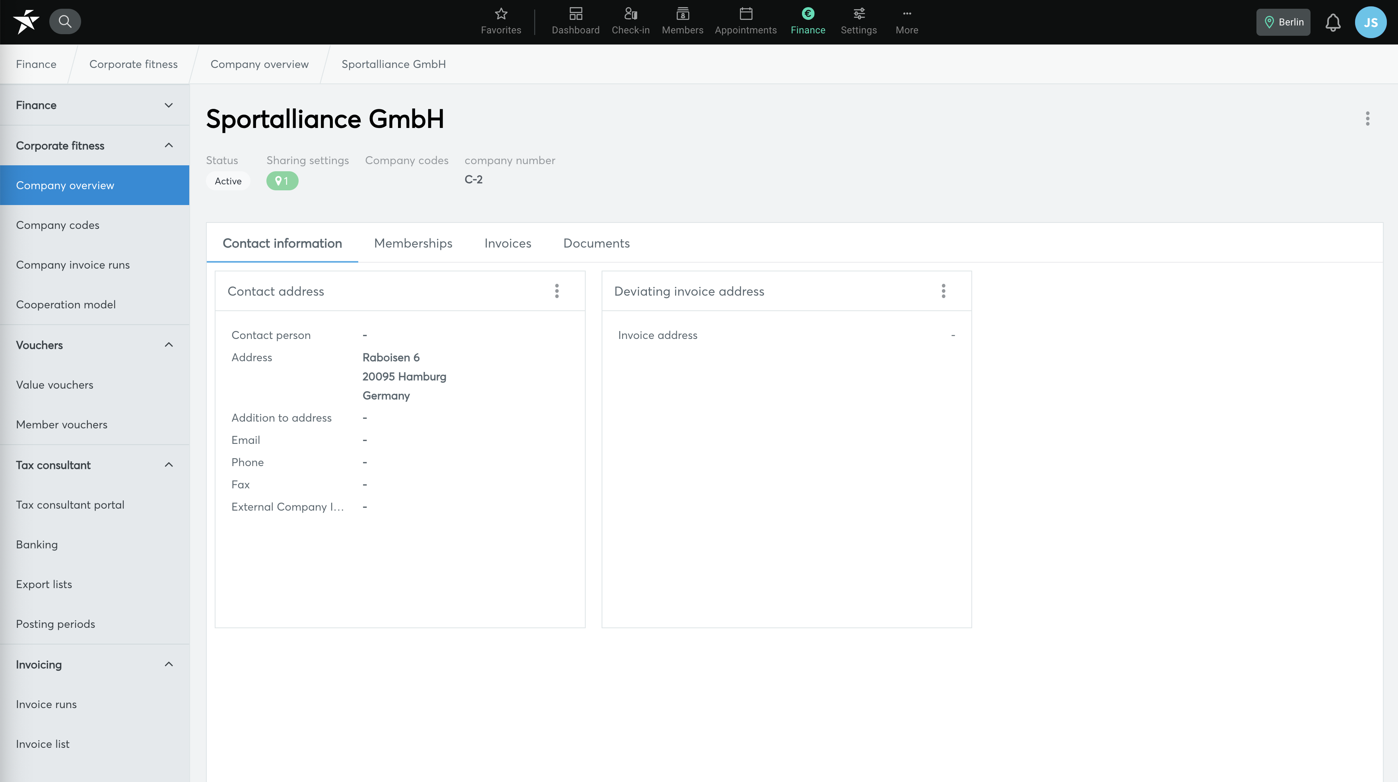Open Export lists in sidebar
The image size is (1398, 782).
[95, 585]
